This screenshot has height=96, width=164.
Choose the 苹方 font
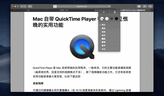pyautogui.click(x=109, y=25)
